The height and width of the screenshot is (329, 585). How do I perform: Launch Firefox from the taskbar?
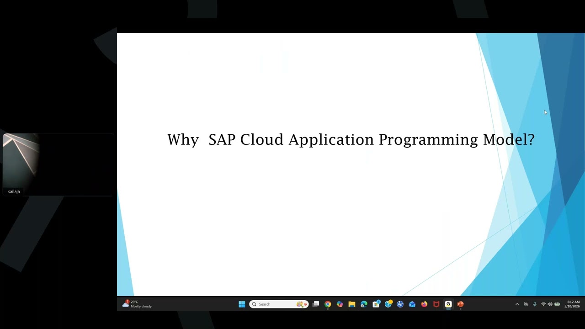(x=424, y=304)
